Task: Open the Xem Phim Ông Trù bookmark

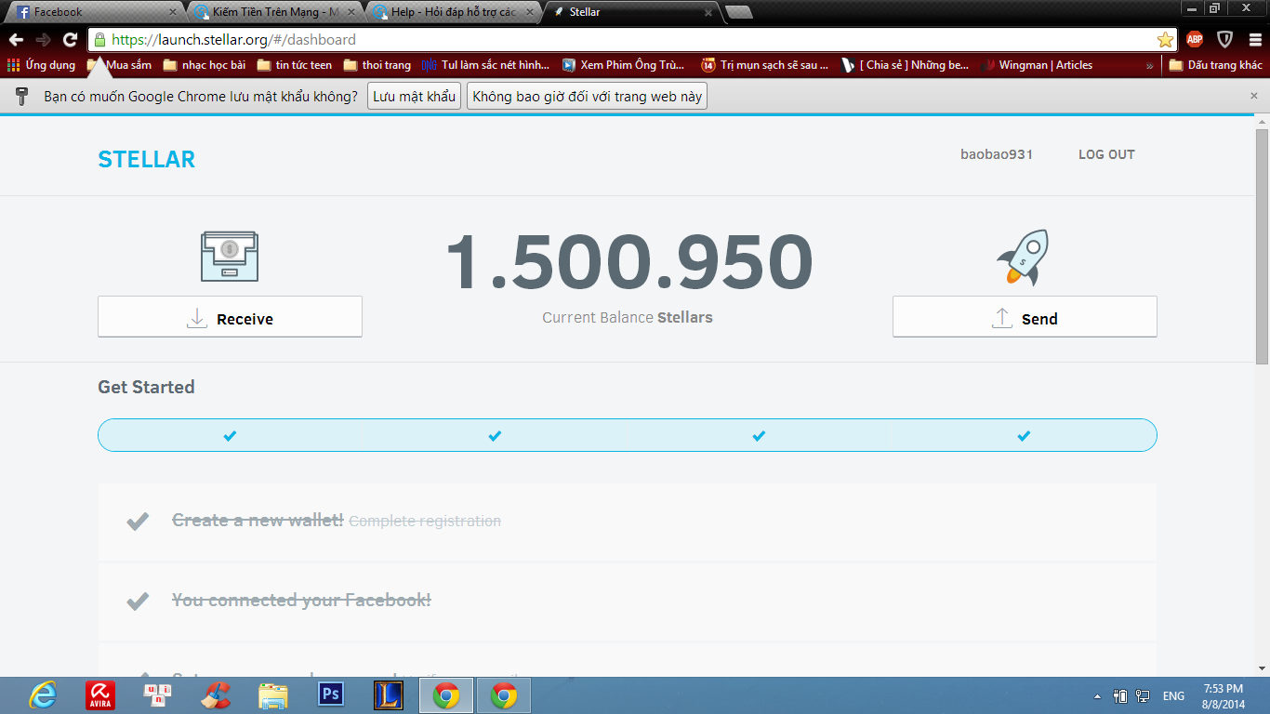Action: click(623, 65)
